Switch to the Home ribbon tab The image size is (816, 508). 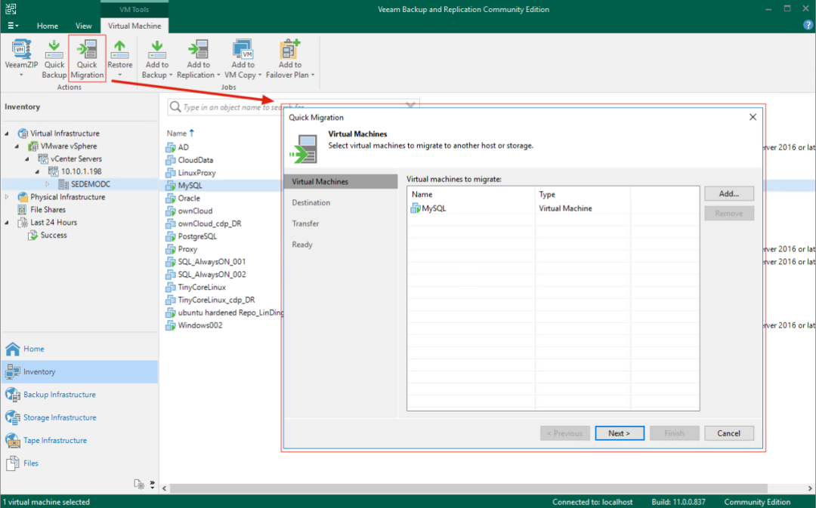(x=48, y=26)
